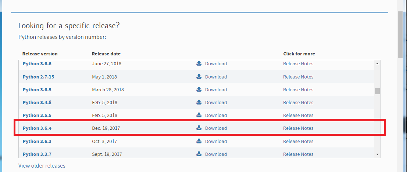This screenshot has height=172, width=407.
Task: View Release Notes for Python 3.5.5
Action: (298, 115)
